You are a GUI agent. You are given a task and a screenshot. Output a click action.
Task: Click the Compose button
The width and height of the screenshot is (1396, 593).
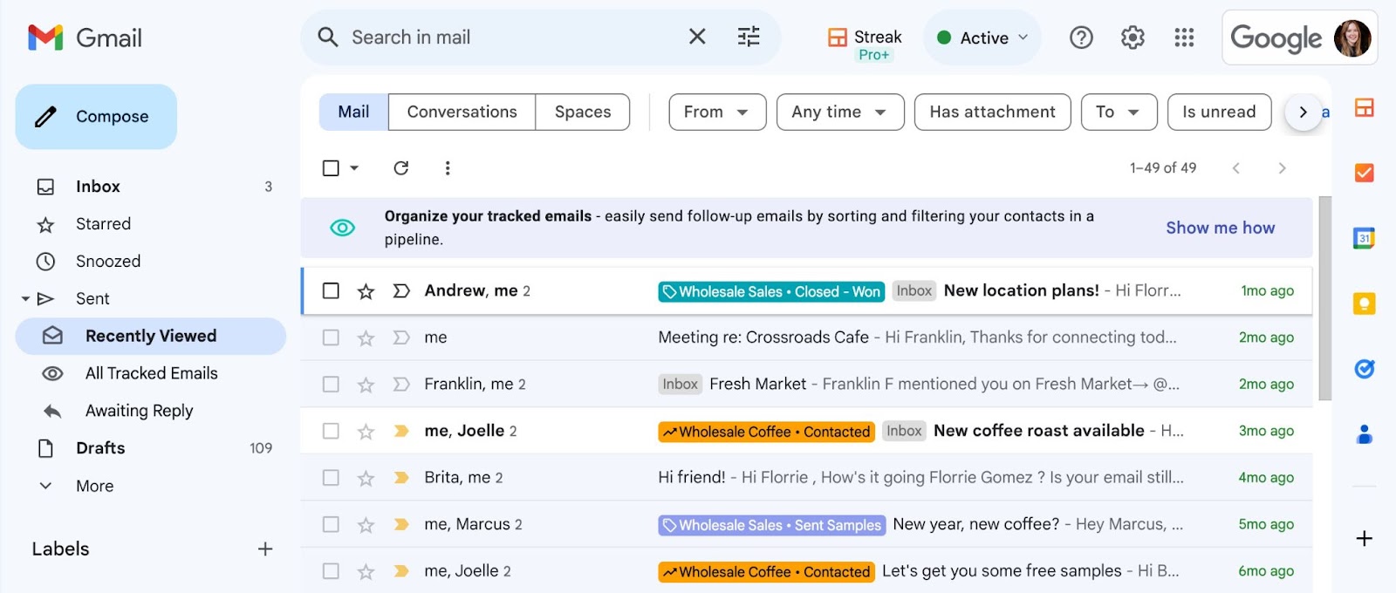96,116
